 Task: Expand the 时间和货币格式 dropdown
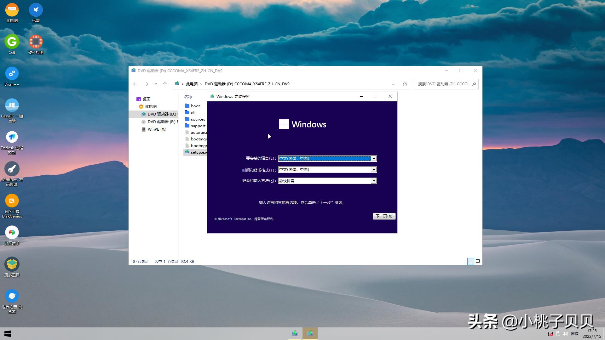[x=374, y=169]
